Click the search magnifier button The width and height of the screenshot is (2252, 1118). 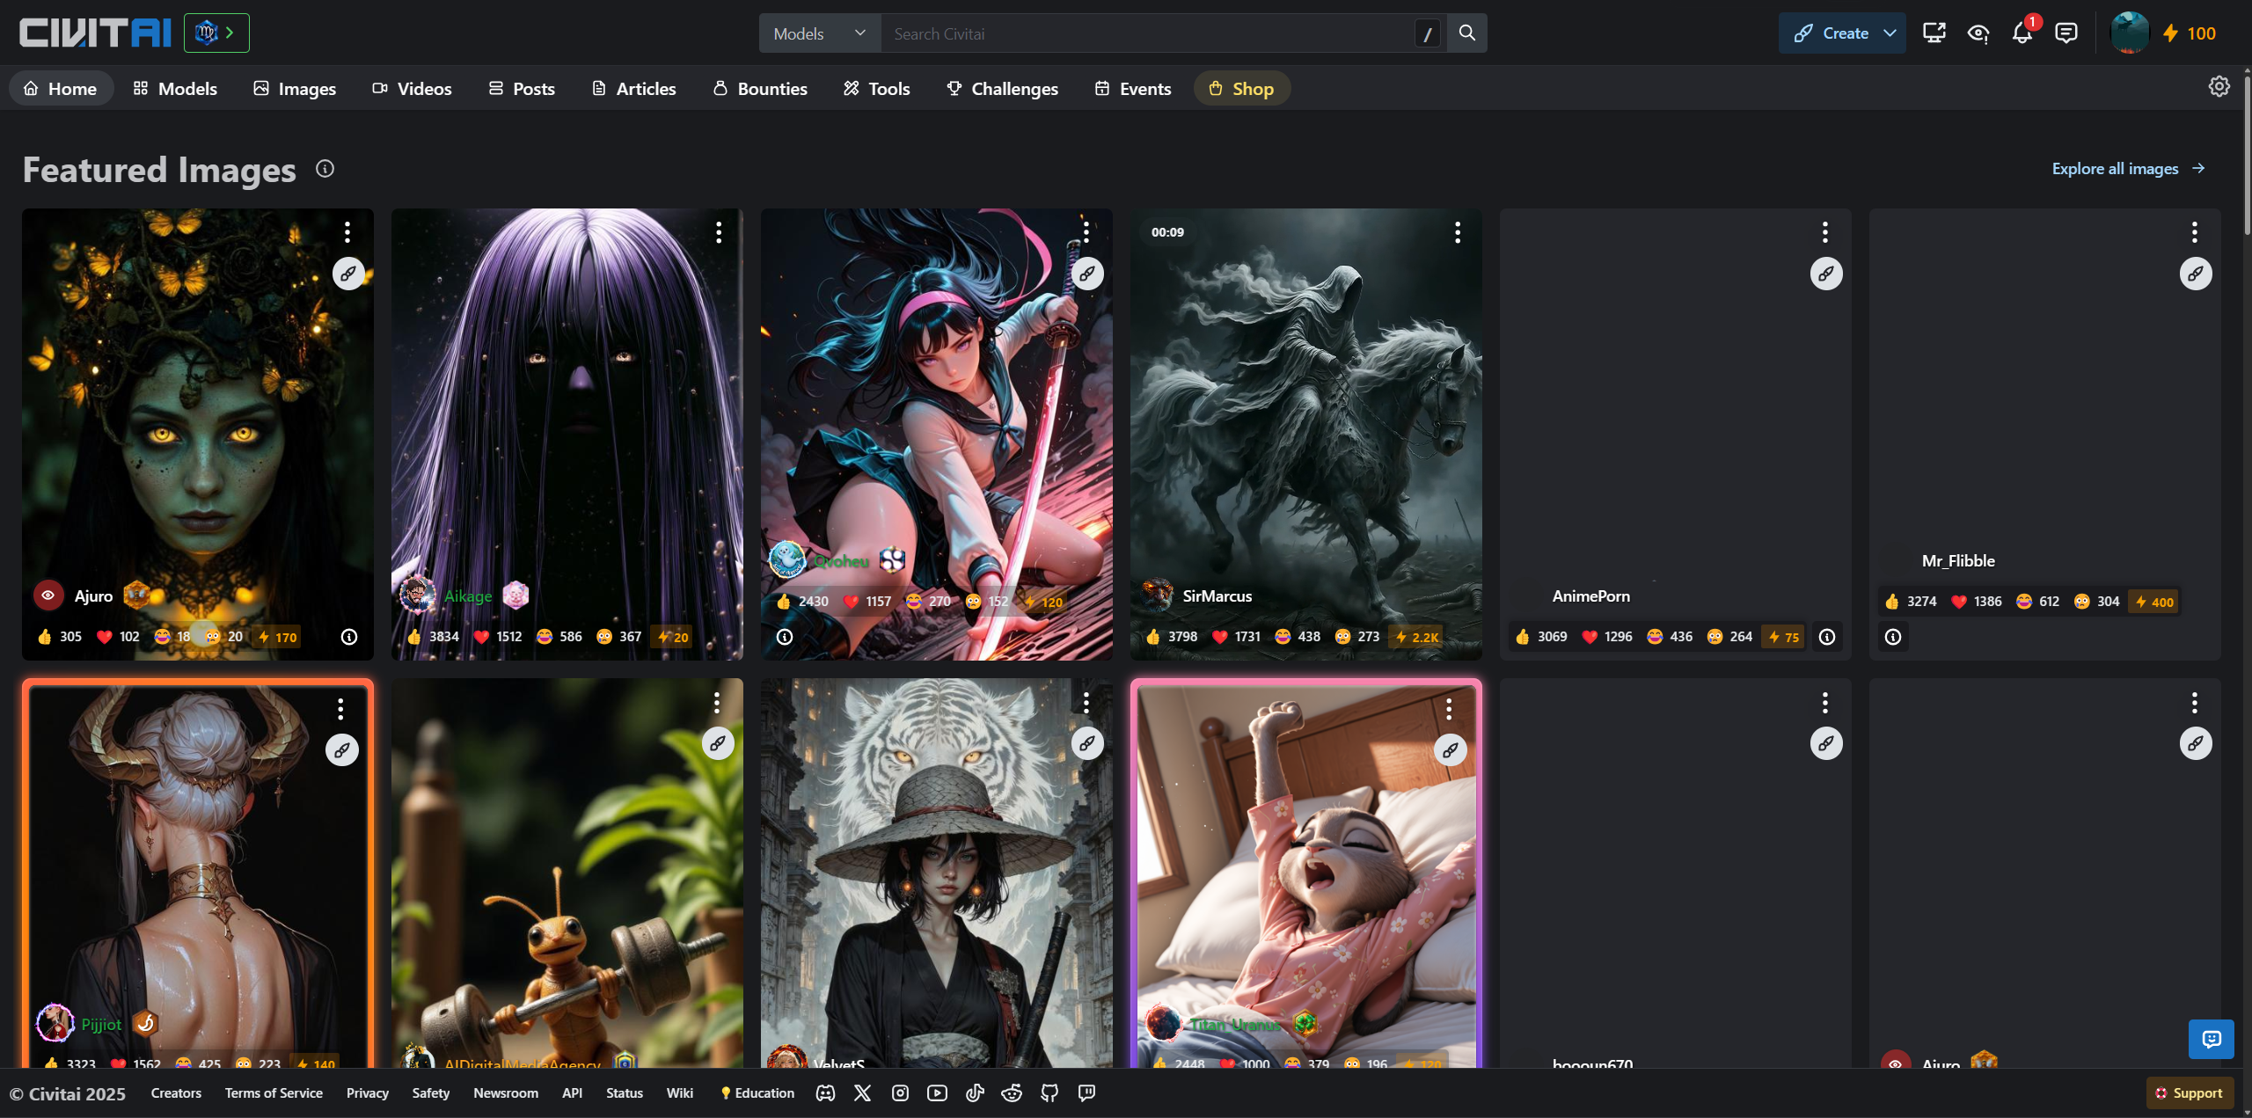click(x=1466, y=33)
